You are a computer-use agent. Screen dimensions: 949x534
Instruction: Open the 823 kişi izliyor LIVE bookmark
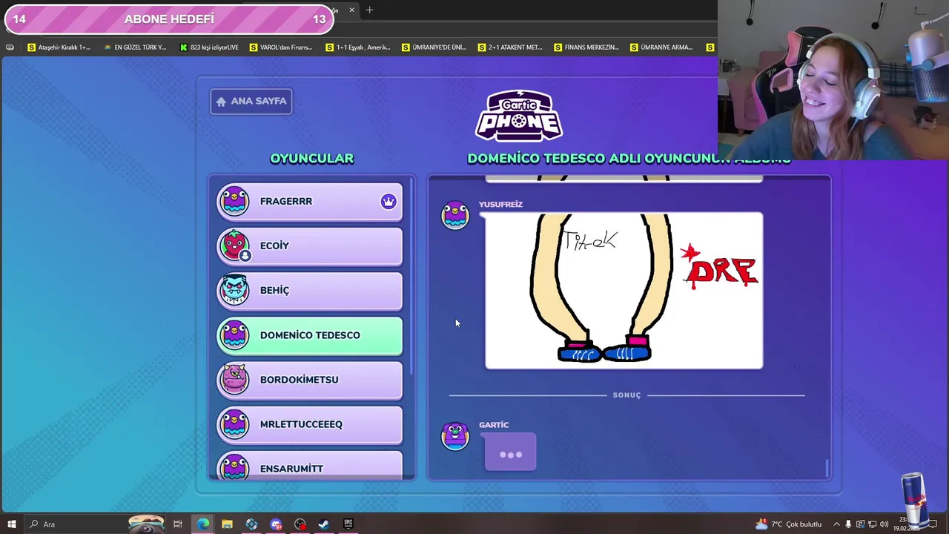tap(209, 47)
